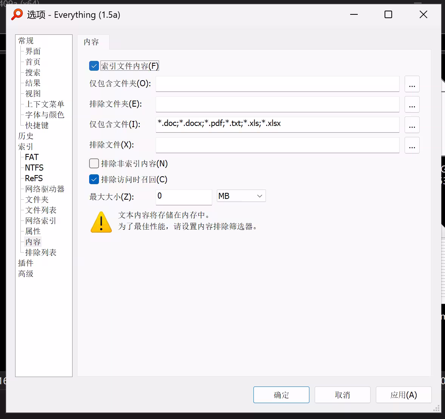Click browse button next to 排除文件夹(E)
Viewport: 445px width, 419px height.
(412, 104)
